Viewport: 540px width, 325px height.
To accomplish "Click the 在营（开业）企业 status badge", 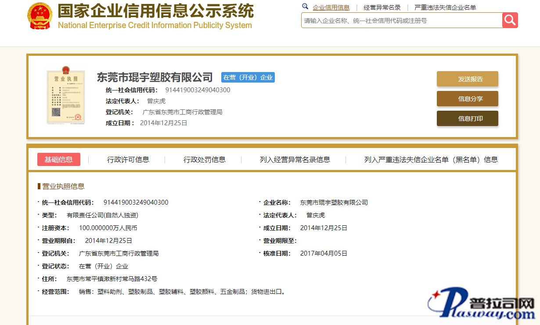I will tap(248, 78).
